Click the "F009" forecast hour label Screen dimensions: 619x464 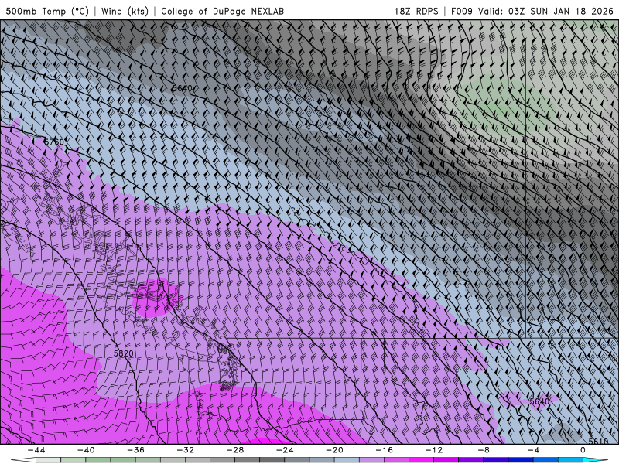click(461, 11)
